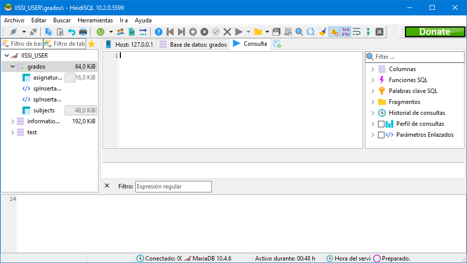Open the Archivo menu
467x263 pixels.
point(14,20)
